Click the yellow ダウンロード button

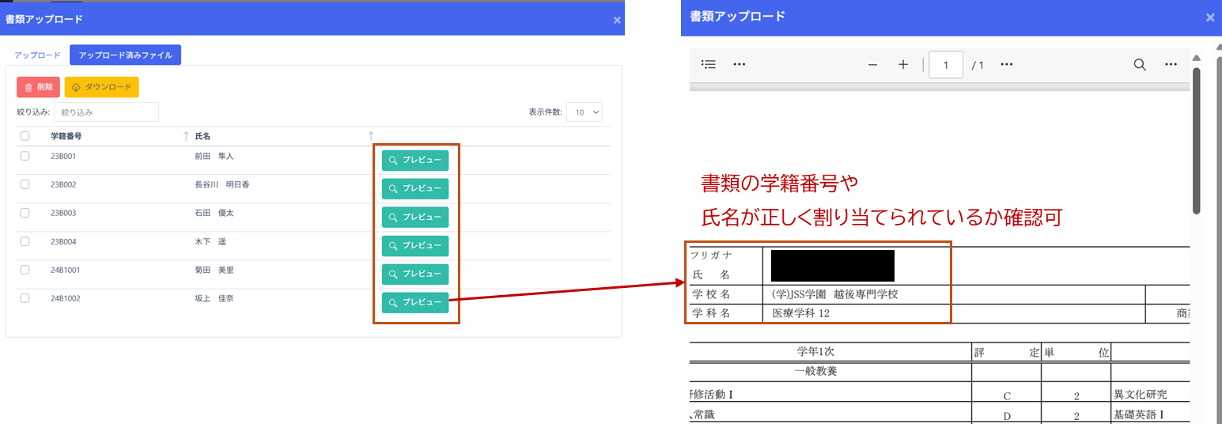tap(101, 87)
